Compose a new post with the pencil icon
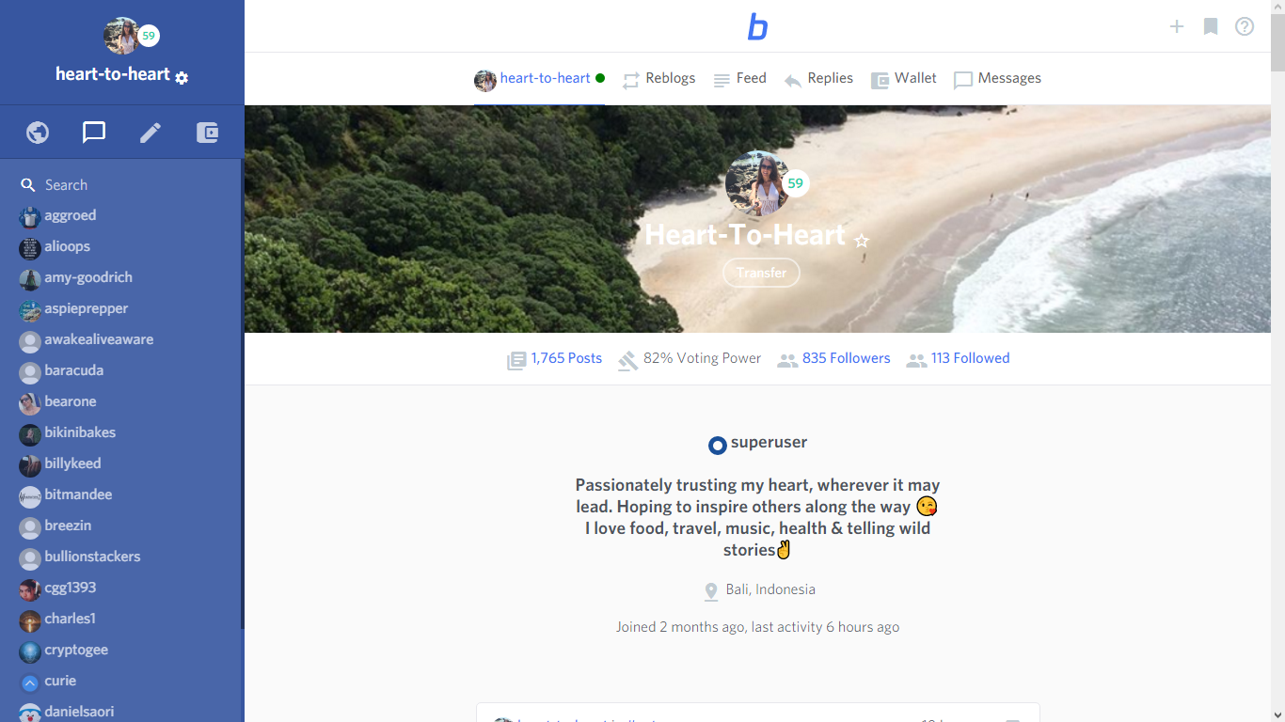Image resolution: width=1285 pixels, height=722 pixels. coord(150,132)
